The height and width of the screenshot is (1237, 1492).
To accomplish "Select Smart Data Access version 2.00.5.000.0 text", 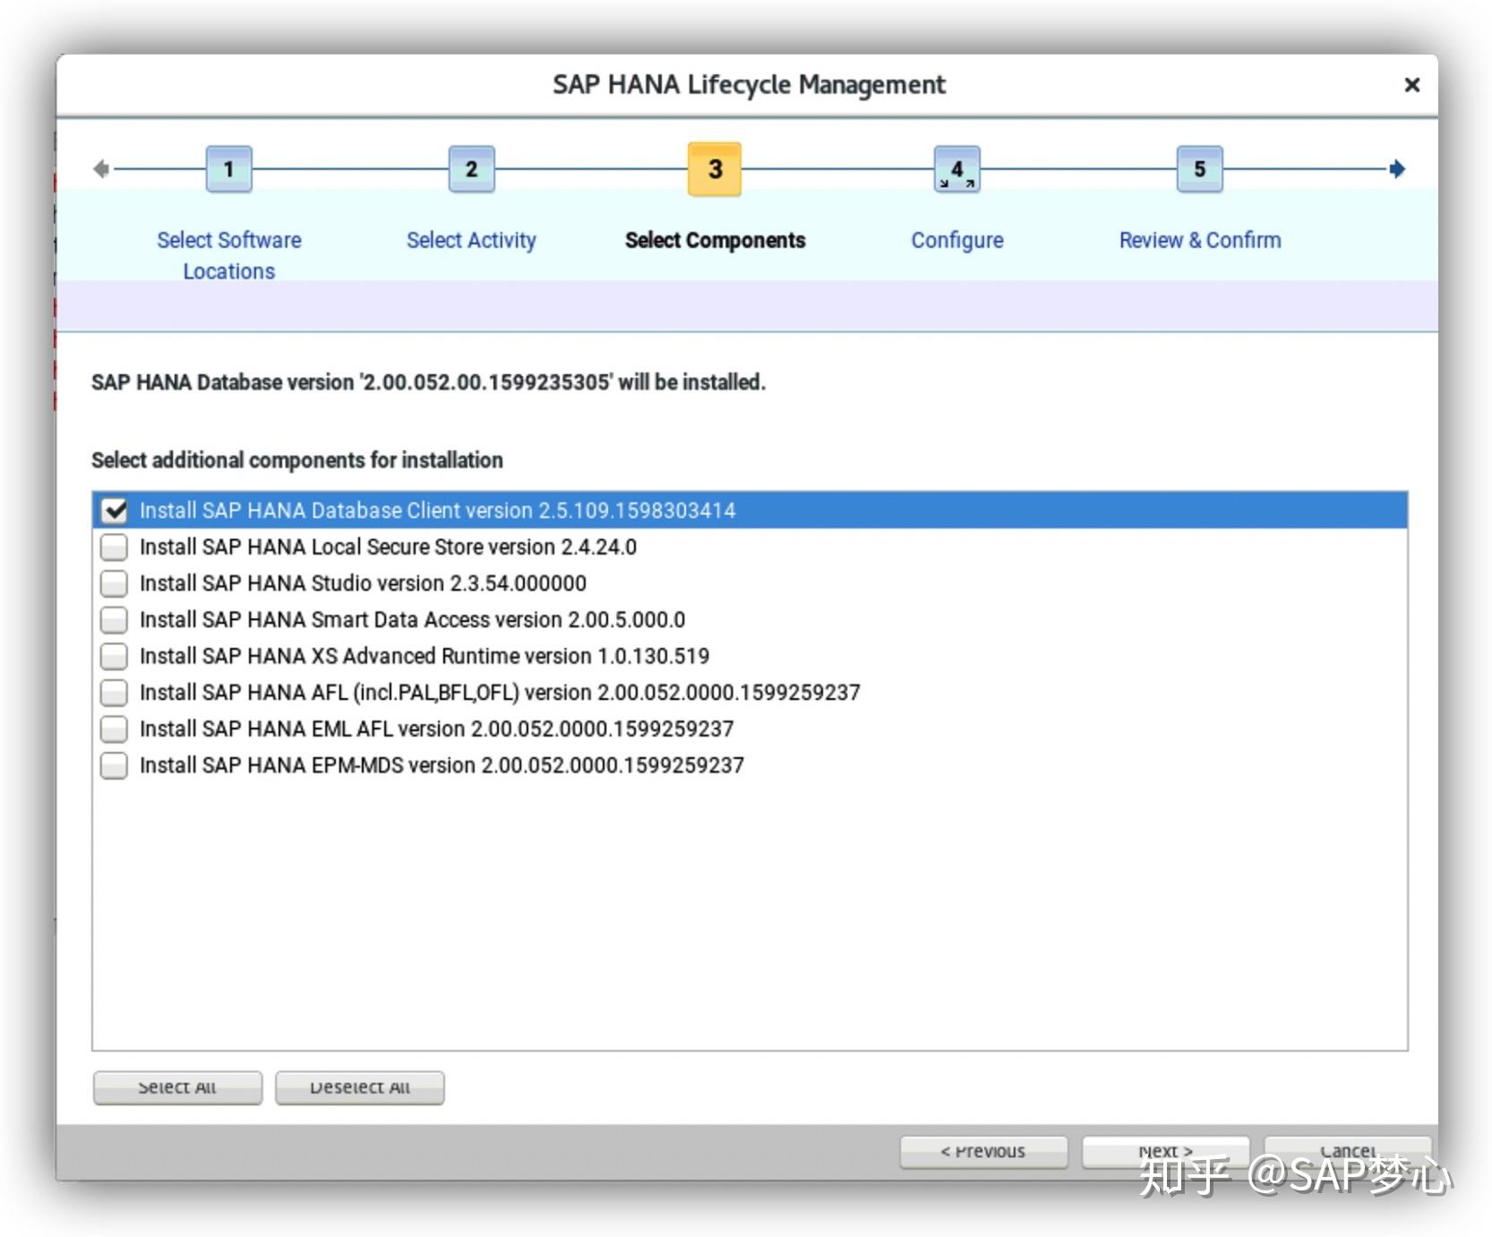I will click(x=412, y=619).
